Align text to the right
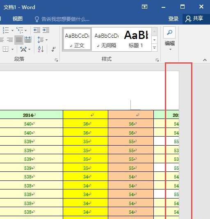 [x=10, y=40]
